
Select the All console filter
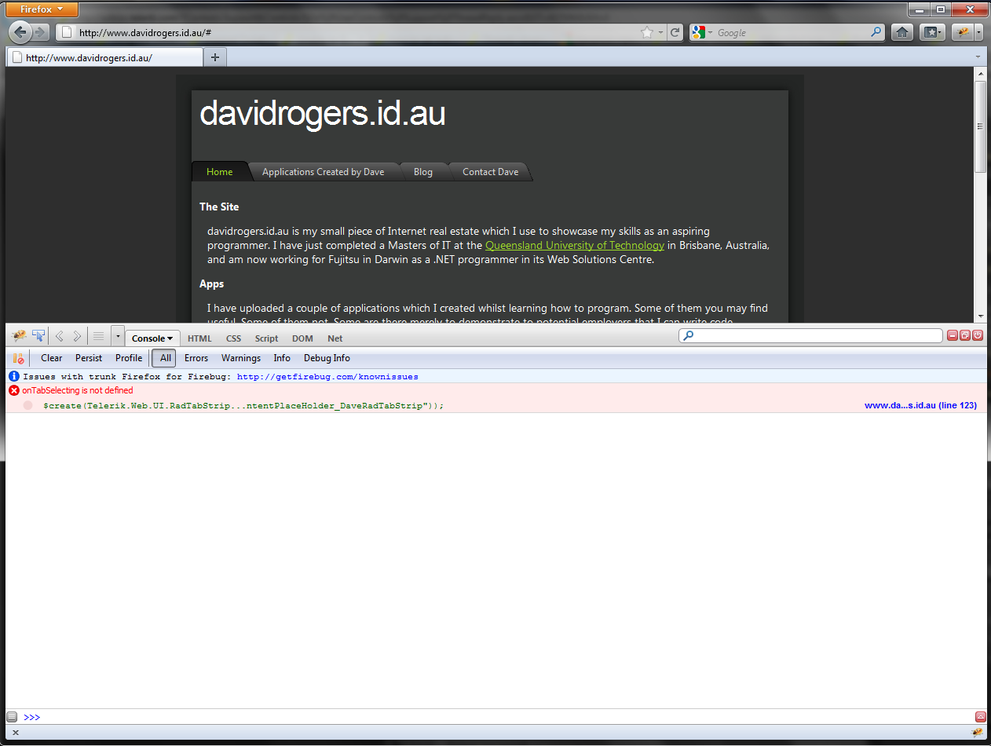tap(165, 358)
